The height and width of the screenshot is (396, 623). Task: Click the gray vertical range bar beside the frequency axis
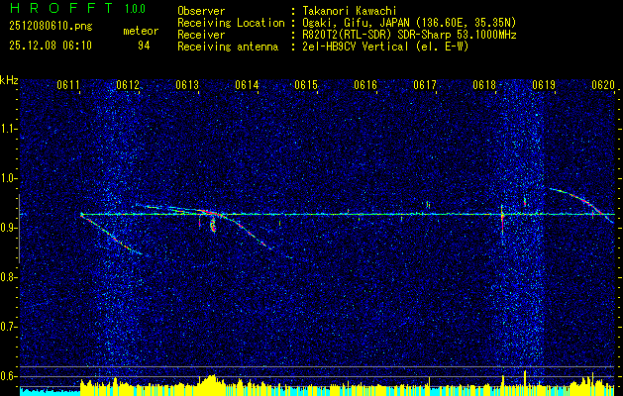pos(19,229)
